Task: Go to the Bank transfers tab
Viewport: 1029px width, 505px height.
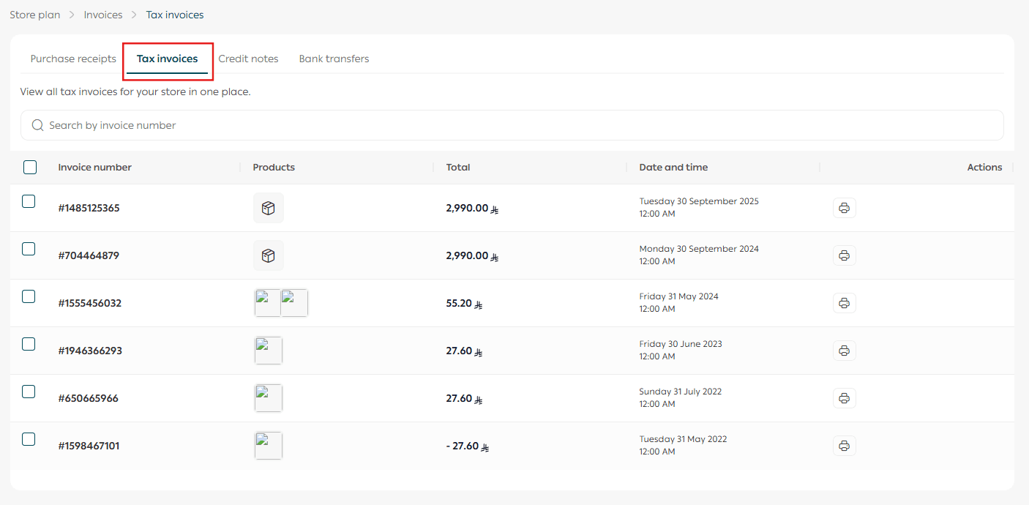Action: pos(334,59)
